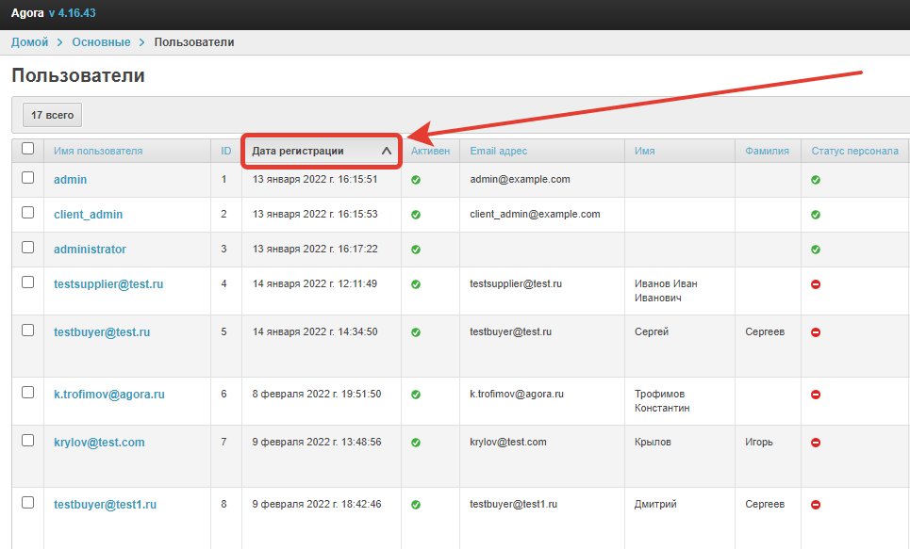The image size is (910, 549).
Task: Toggle the select-all checkbox in table header
Action: click(27, 149)
